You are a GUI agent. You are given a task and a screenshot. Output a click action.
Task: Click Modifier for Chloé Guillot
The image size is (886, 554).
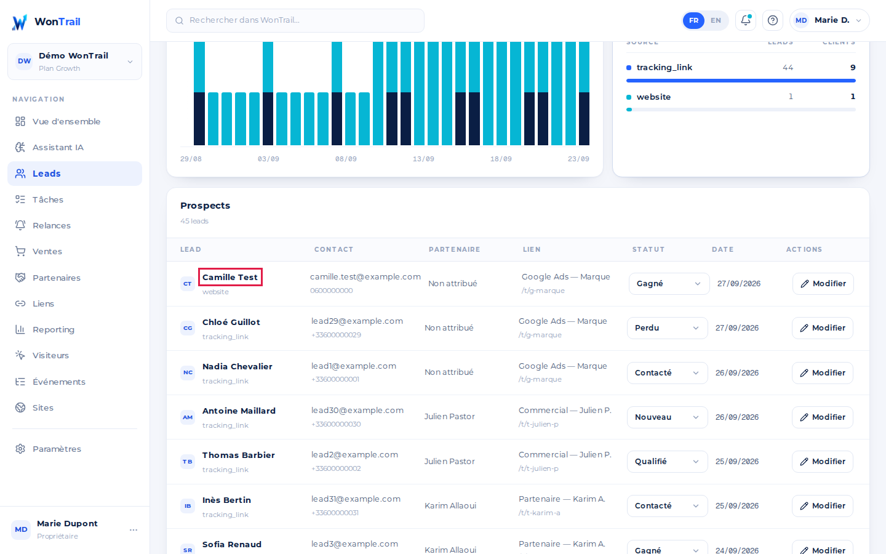[x=823, y=328]
